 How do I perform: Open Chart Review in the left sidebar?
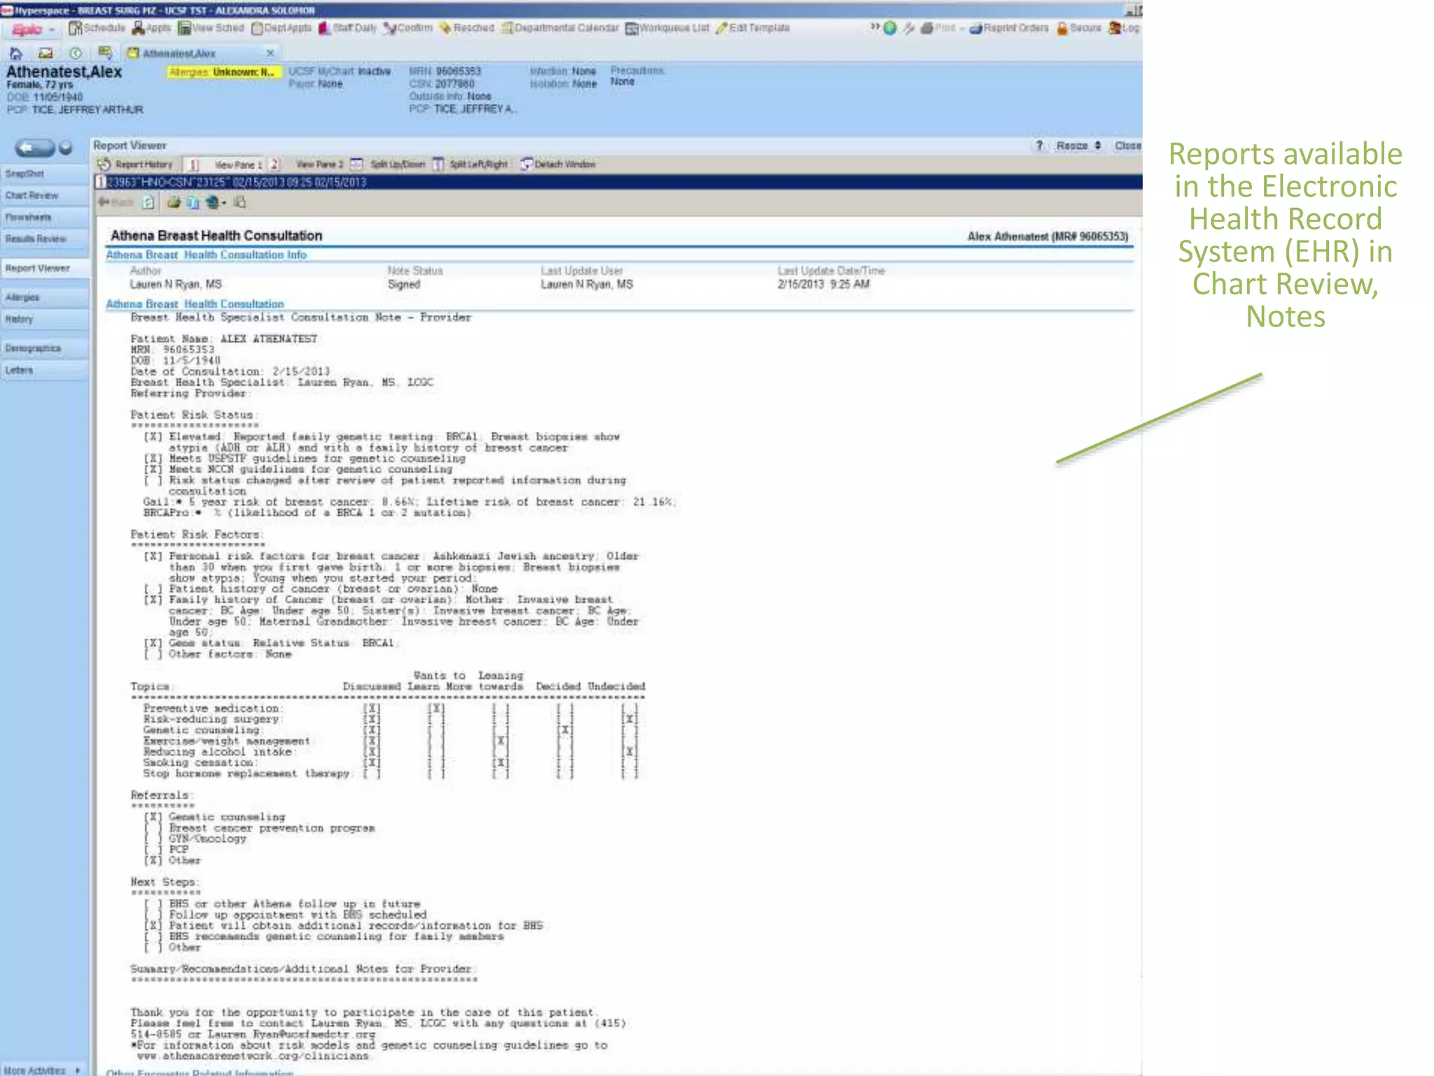tap(45, 195)
